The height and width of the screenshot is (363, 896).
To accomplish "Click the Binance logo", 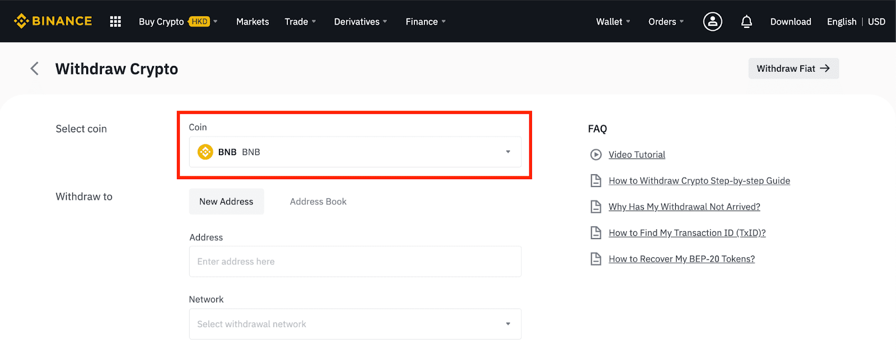I will point(53,21).
